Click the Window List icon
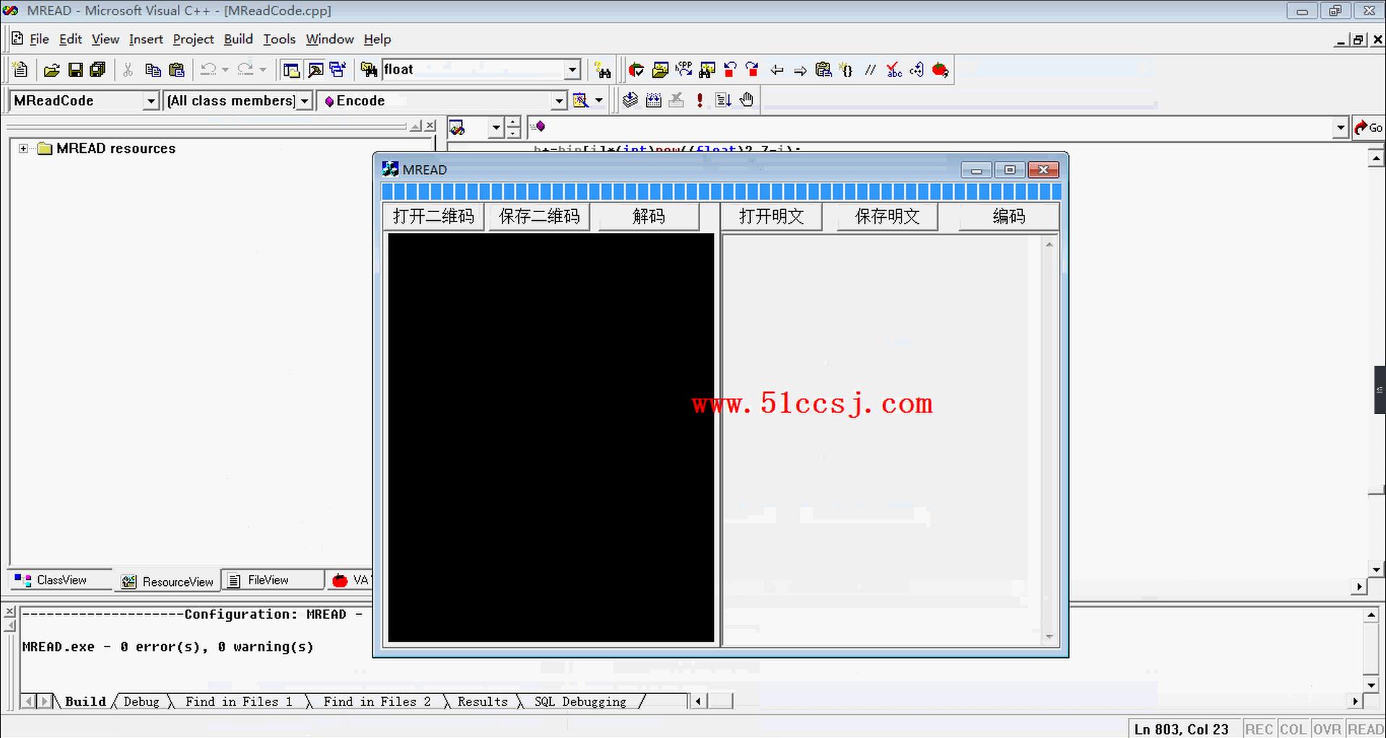The width and height of the screenshot is (1386, 738). (338, 70)
